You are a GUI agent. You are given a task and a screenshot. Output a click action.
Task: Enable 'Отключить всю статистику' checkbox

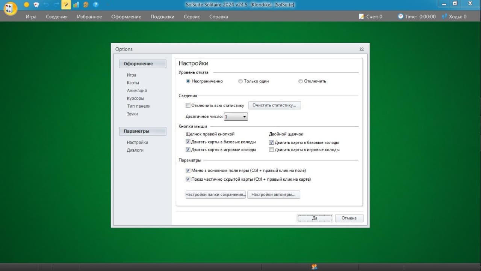coord(188,106)
